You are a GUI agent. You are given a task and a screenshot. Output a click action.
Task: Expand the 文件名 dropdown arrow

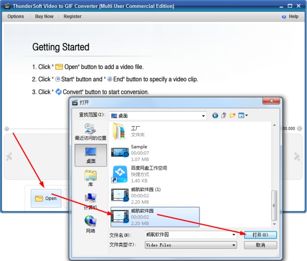(x=234, y=235)
